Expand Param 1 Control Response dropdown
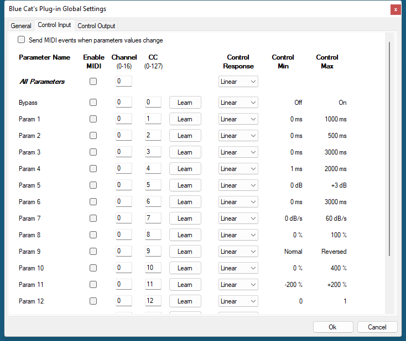This screenshot has height=341, width=406. click(x=238, y=119)
